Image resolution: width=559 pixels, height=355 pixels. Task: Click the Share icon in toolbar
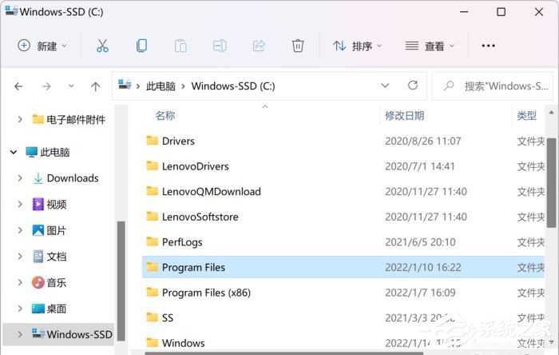[259, 46]
